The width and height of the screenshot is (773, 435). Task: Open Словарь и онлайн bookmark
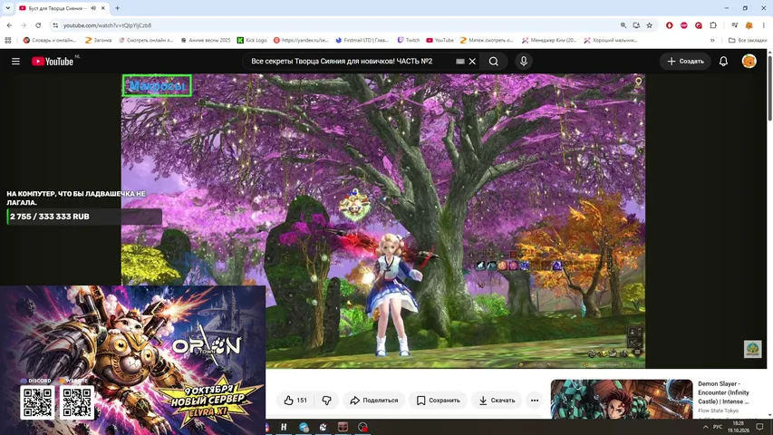pos(50,40)
